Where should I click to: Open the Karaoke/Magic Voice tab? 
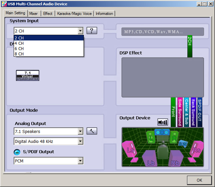click(74, 14)
